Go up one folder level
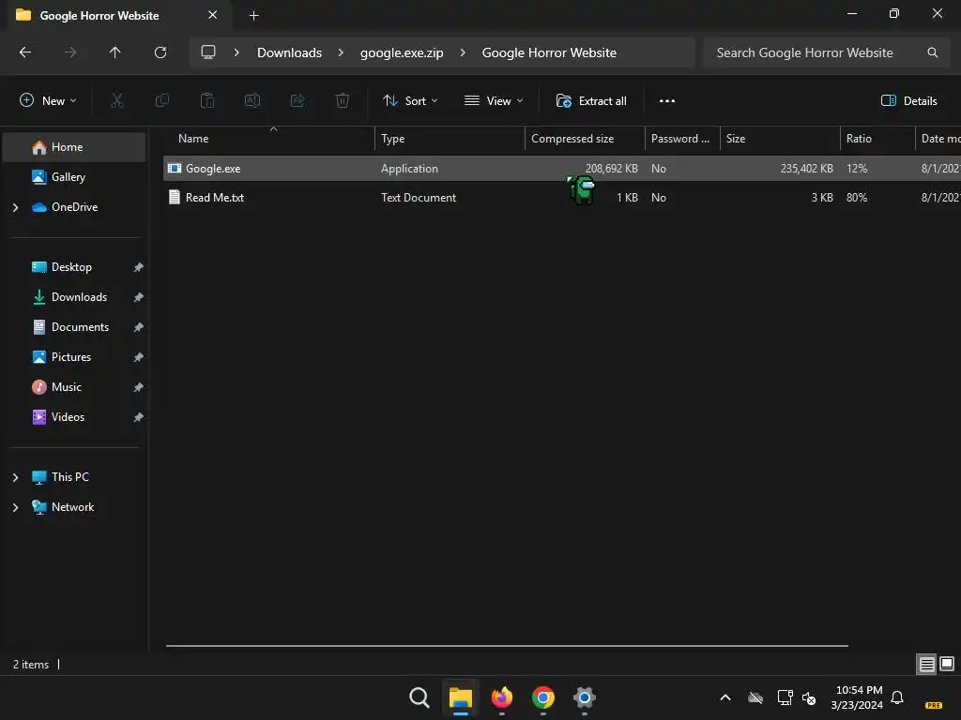Image resolution: width=961 pixels, height=720 pixels. tap(114, 52)
